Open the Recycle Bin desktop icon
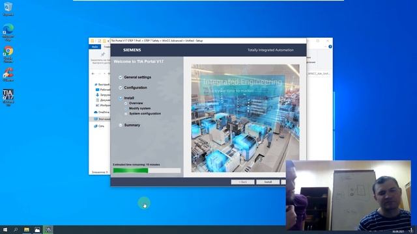The height and width of the screenshot is (234, 417). [8, 8]
